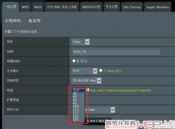175x129 pixels.
Task: Open the 5GHz band dropdown
Action: [81, 42]
